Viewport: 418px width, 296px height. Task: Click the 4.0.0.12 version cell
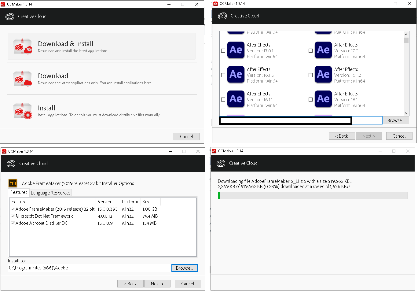[x=105, y=216]
